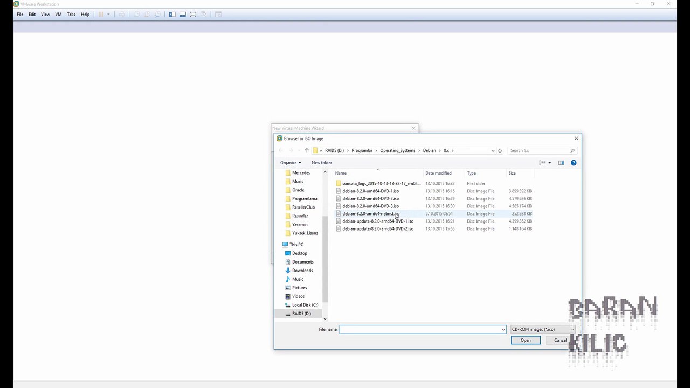690x388 pixels.
Task: Click the Back arrow in Browse dialog
Action: click(280, 150)
